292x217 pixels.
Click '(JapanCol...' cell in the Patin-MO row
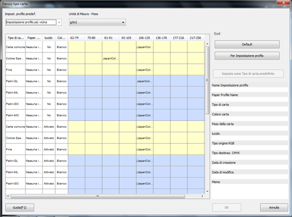[x=145, y=115]
